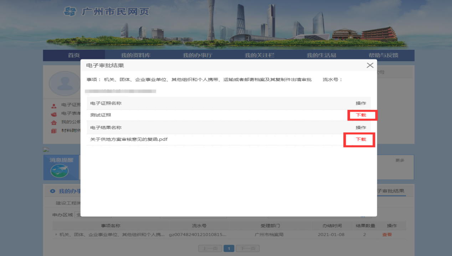
Task: Open the 首页 navigation tab
Action: 74,55
